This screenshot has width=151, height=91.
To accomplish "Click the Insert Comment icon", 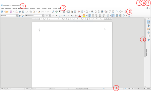I will click(110, 12).
